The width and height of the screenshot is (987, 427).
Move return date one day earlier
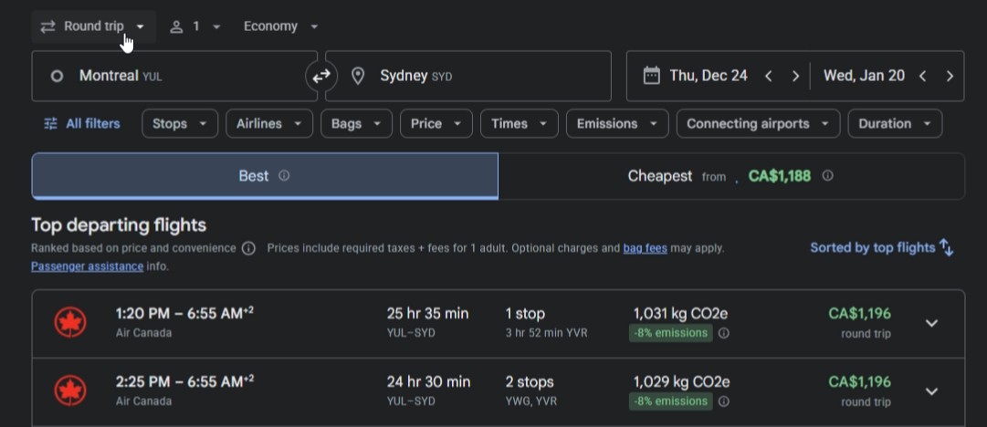pos(922,76)
